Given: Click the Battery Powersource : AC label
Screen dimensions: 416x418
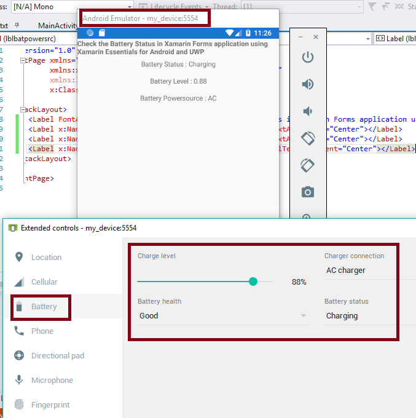Looking at the screenshot, I should click(x=178, y=98).
